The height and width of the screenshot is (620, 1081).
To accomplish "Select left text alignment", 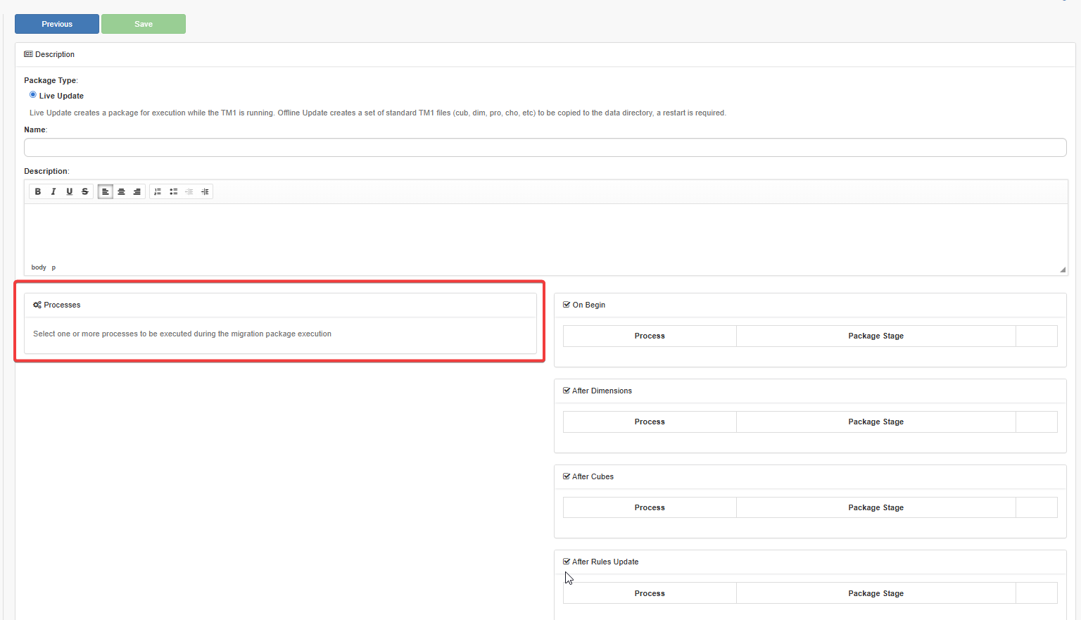I will [106, 191].
